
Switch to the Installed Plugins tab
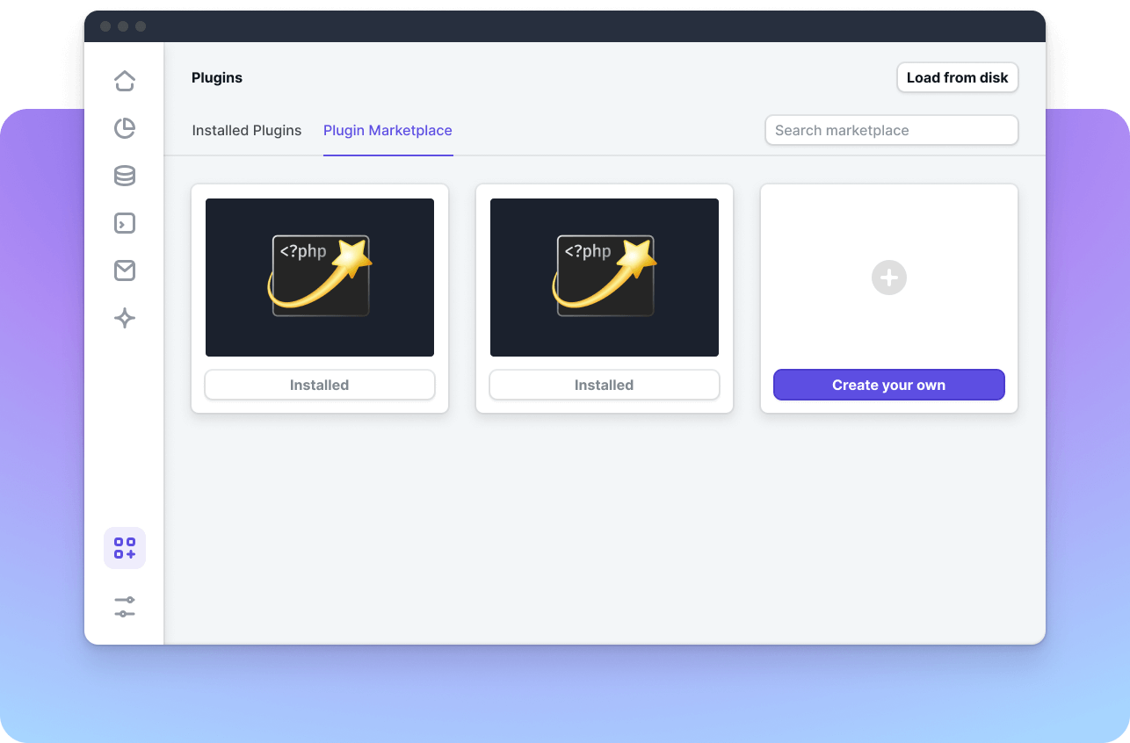click(x=246, y=130)
